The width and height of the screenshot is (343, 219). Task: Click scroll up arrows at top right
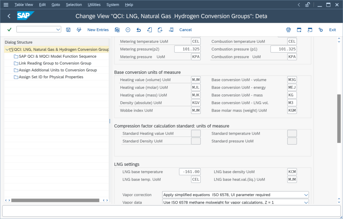pyautogui.click(x=339, y=40)
